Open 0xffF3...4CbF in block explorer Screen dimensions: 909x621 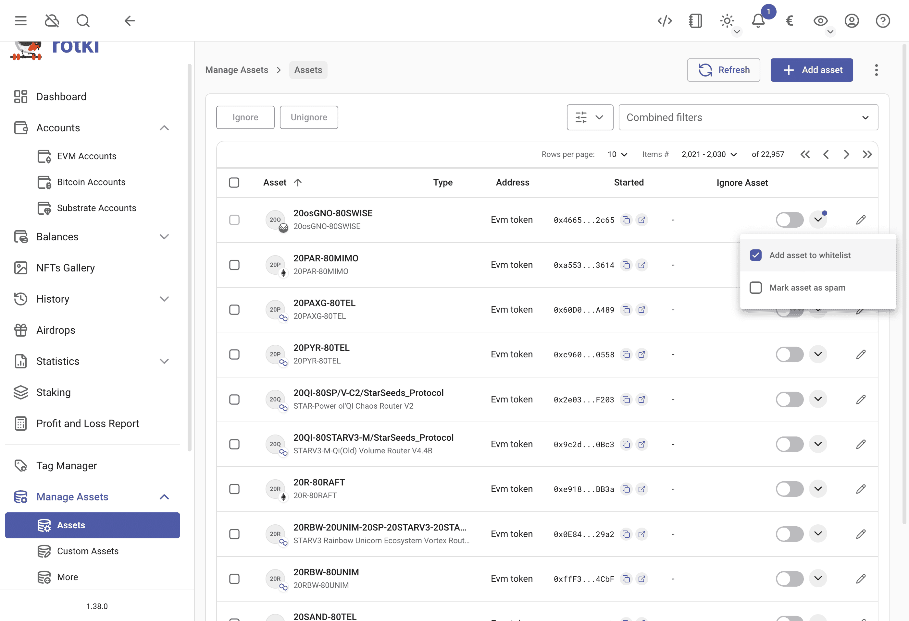coord(642,579)
